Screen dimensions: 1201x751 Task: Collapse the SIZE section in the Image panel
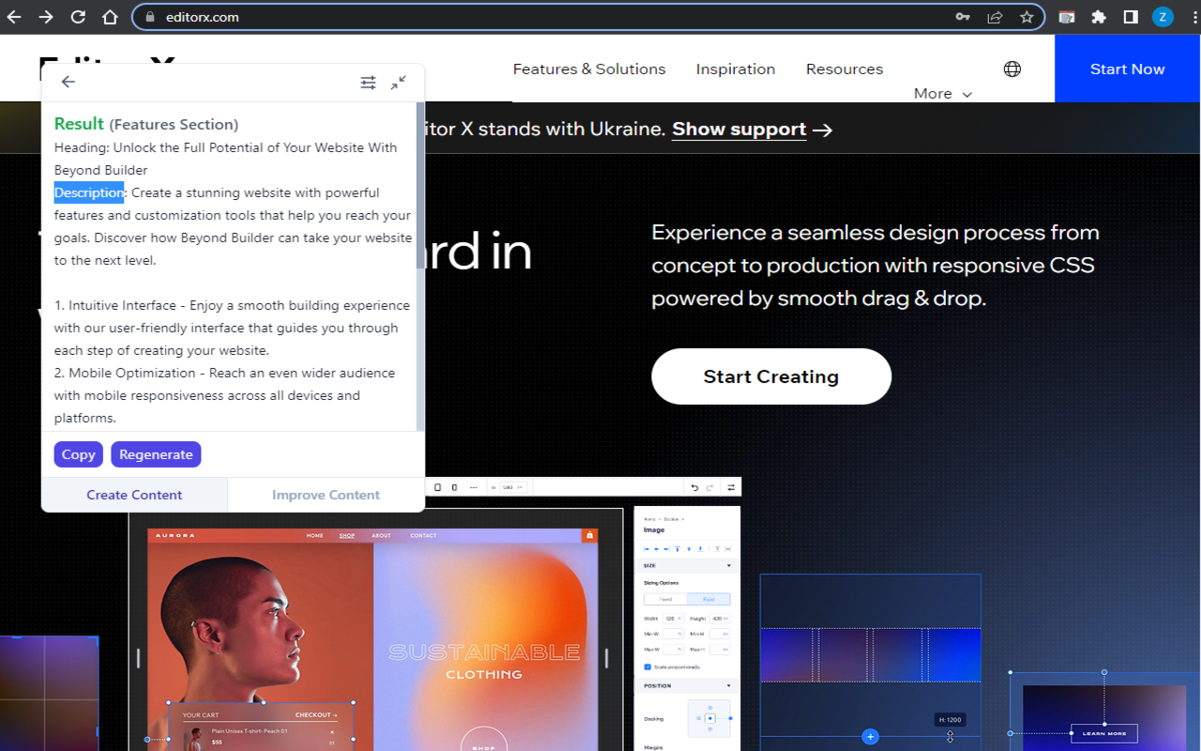pyautogui.click(x=729, y=565)
